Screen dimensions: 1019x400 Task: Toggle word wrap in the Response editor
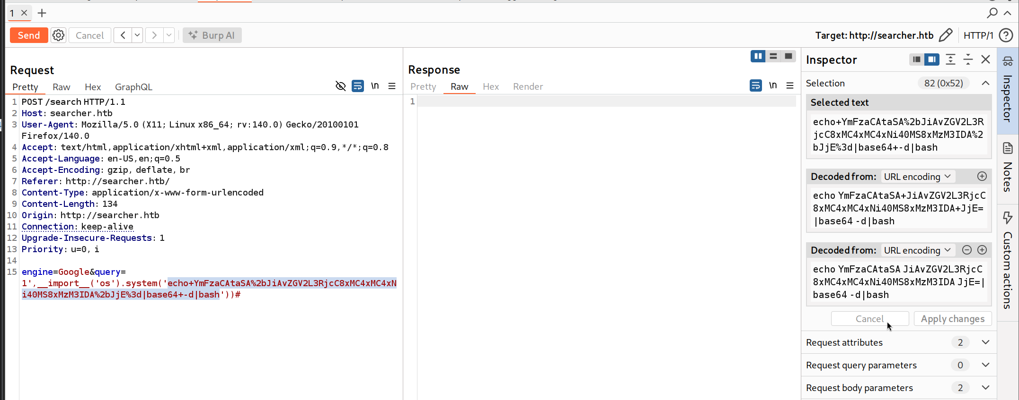(x=756, y=85)
